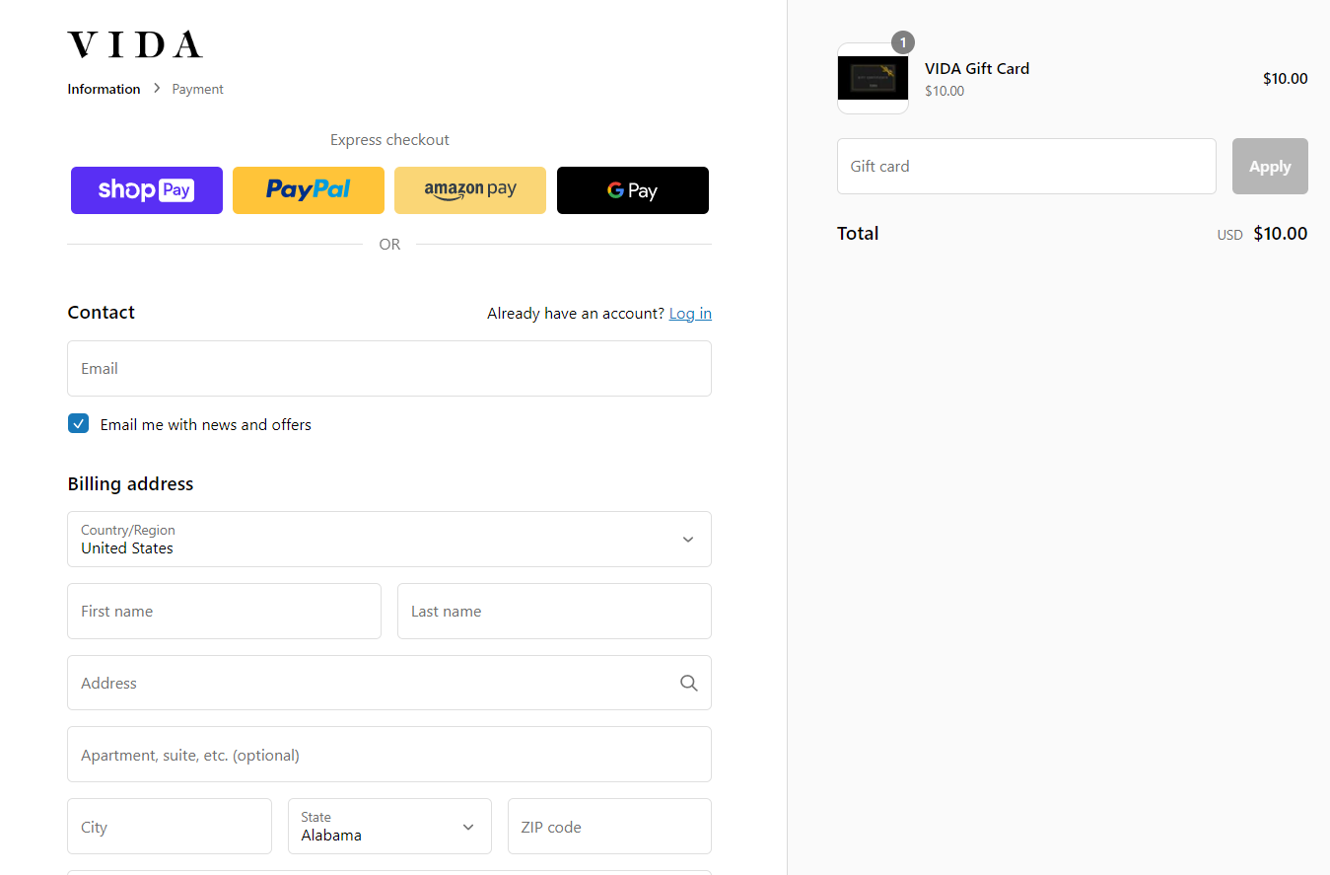Click the VIDA Gift Card thumbnail
Viewport: 1330px width, 875px height.
click(873, 78)
